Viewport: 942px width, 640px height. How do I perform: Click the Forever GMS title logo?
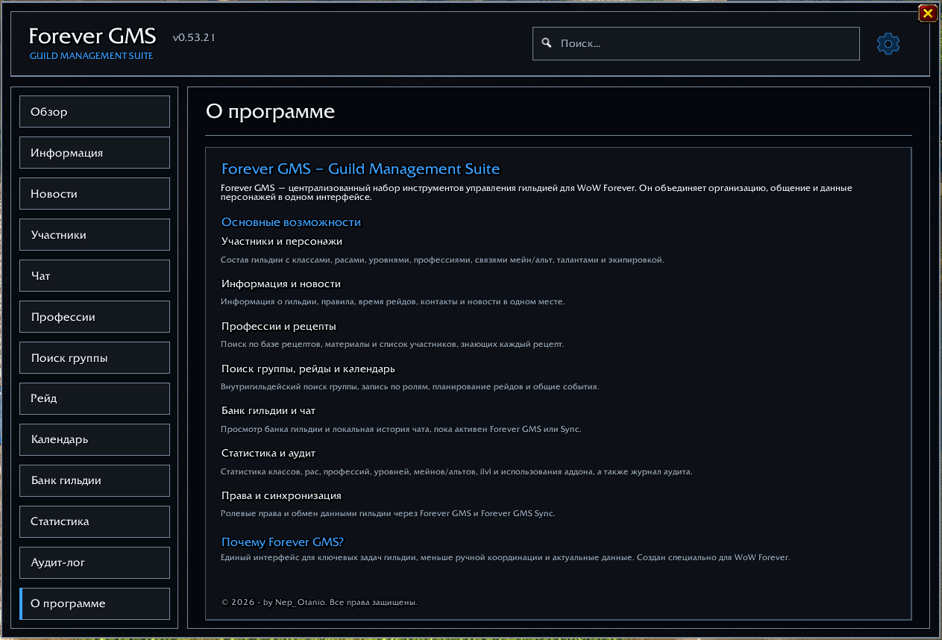tap(92, 36)
